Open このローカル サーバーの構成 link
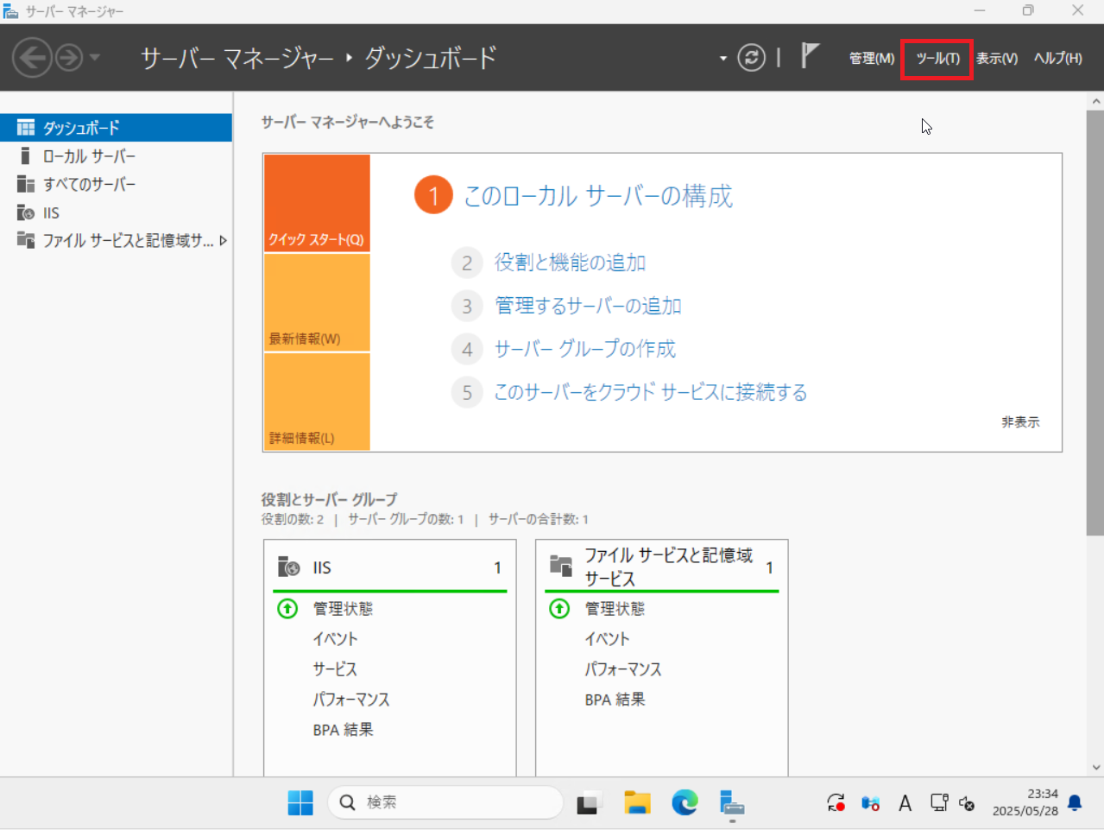The image size is (1104, 830). point(598,196)
